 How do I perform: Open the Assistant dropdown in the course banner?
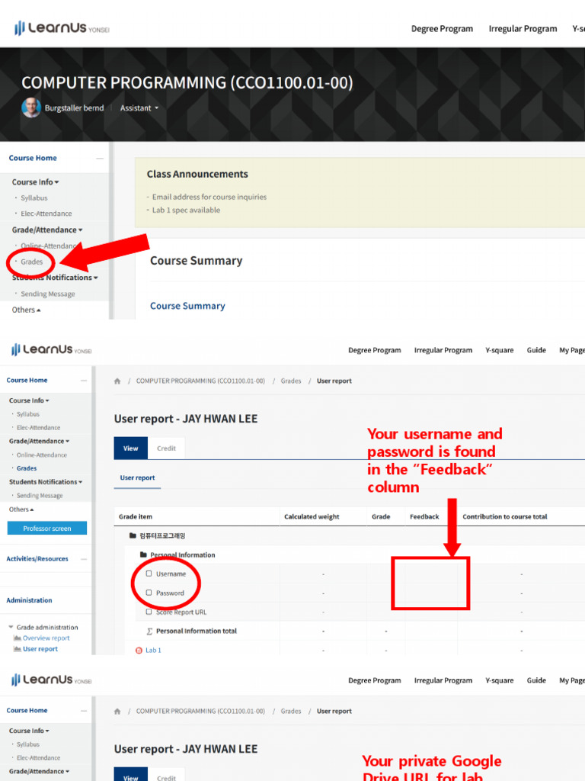tap(139, 108)
